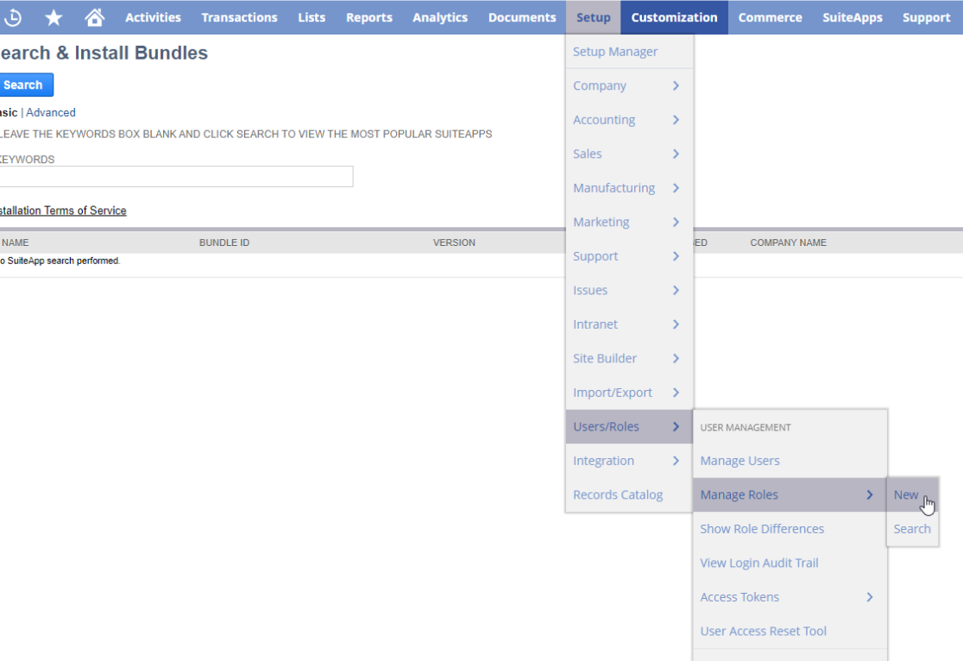Choose Manage Users in User Management

coord(790,461)
